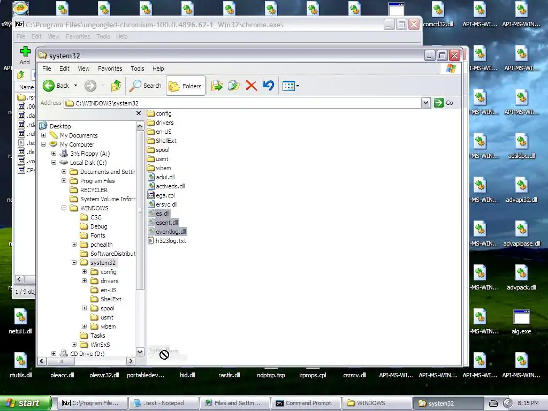Click scroll right arrow of folder tree
Screen dimensions: 548x411
pyautogui.click(x=131, y=361)
